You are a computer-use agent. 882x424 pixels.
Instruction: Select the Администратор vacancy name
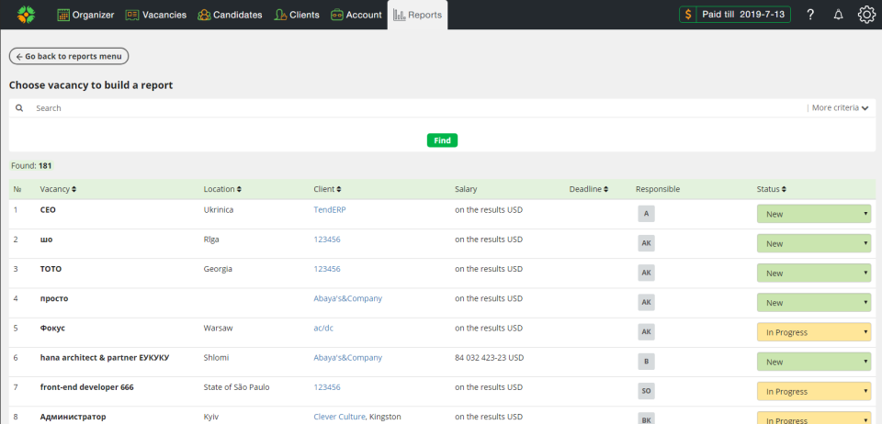73,417
